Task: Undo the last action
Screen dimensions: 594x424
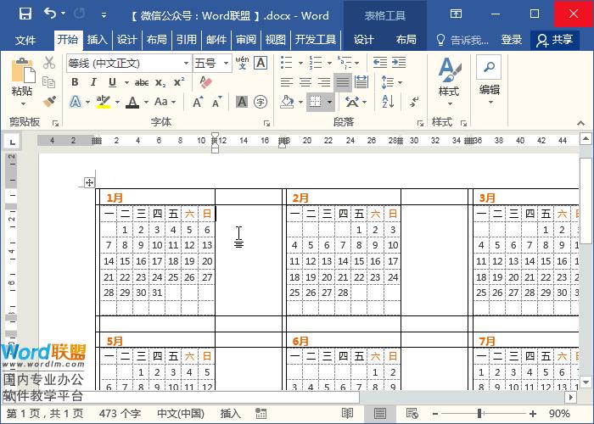Action: click(49, 14)
